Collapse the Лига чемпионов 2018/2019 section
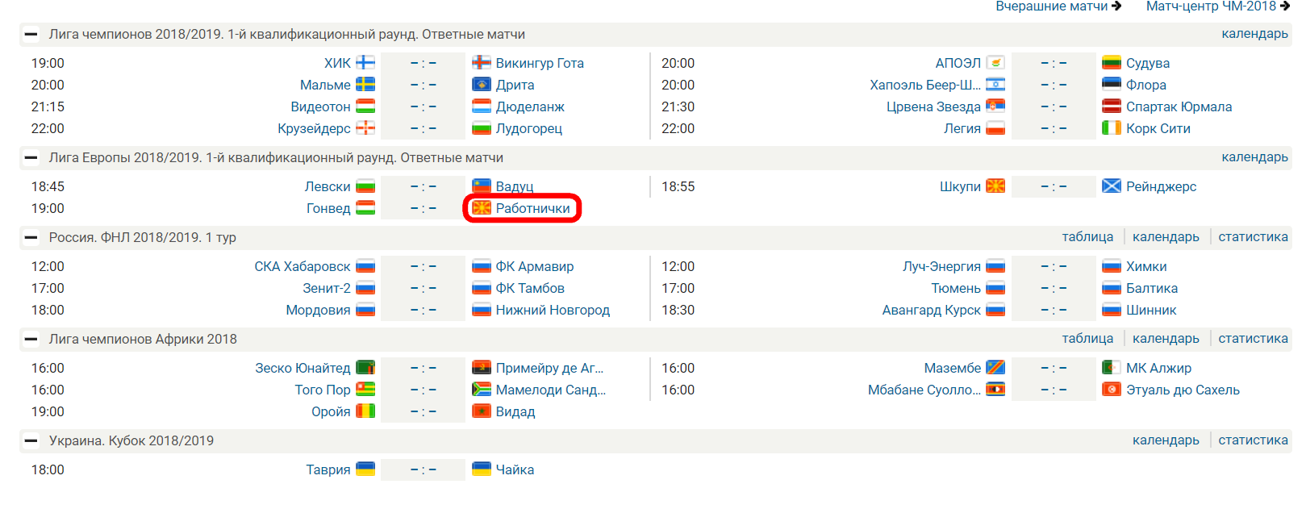Viewport: 1306px width, 509px height. [x=31, y=35]
